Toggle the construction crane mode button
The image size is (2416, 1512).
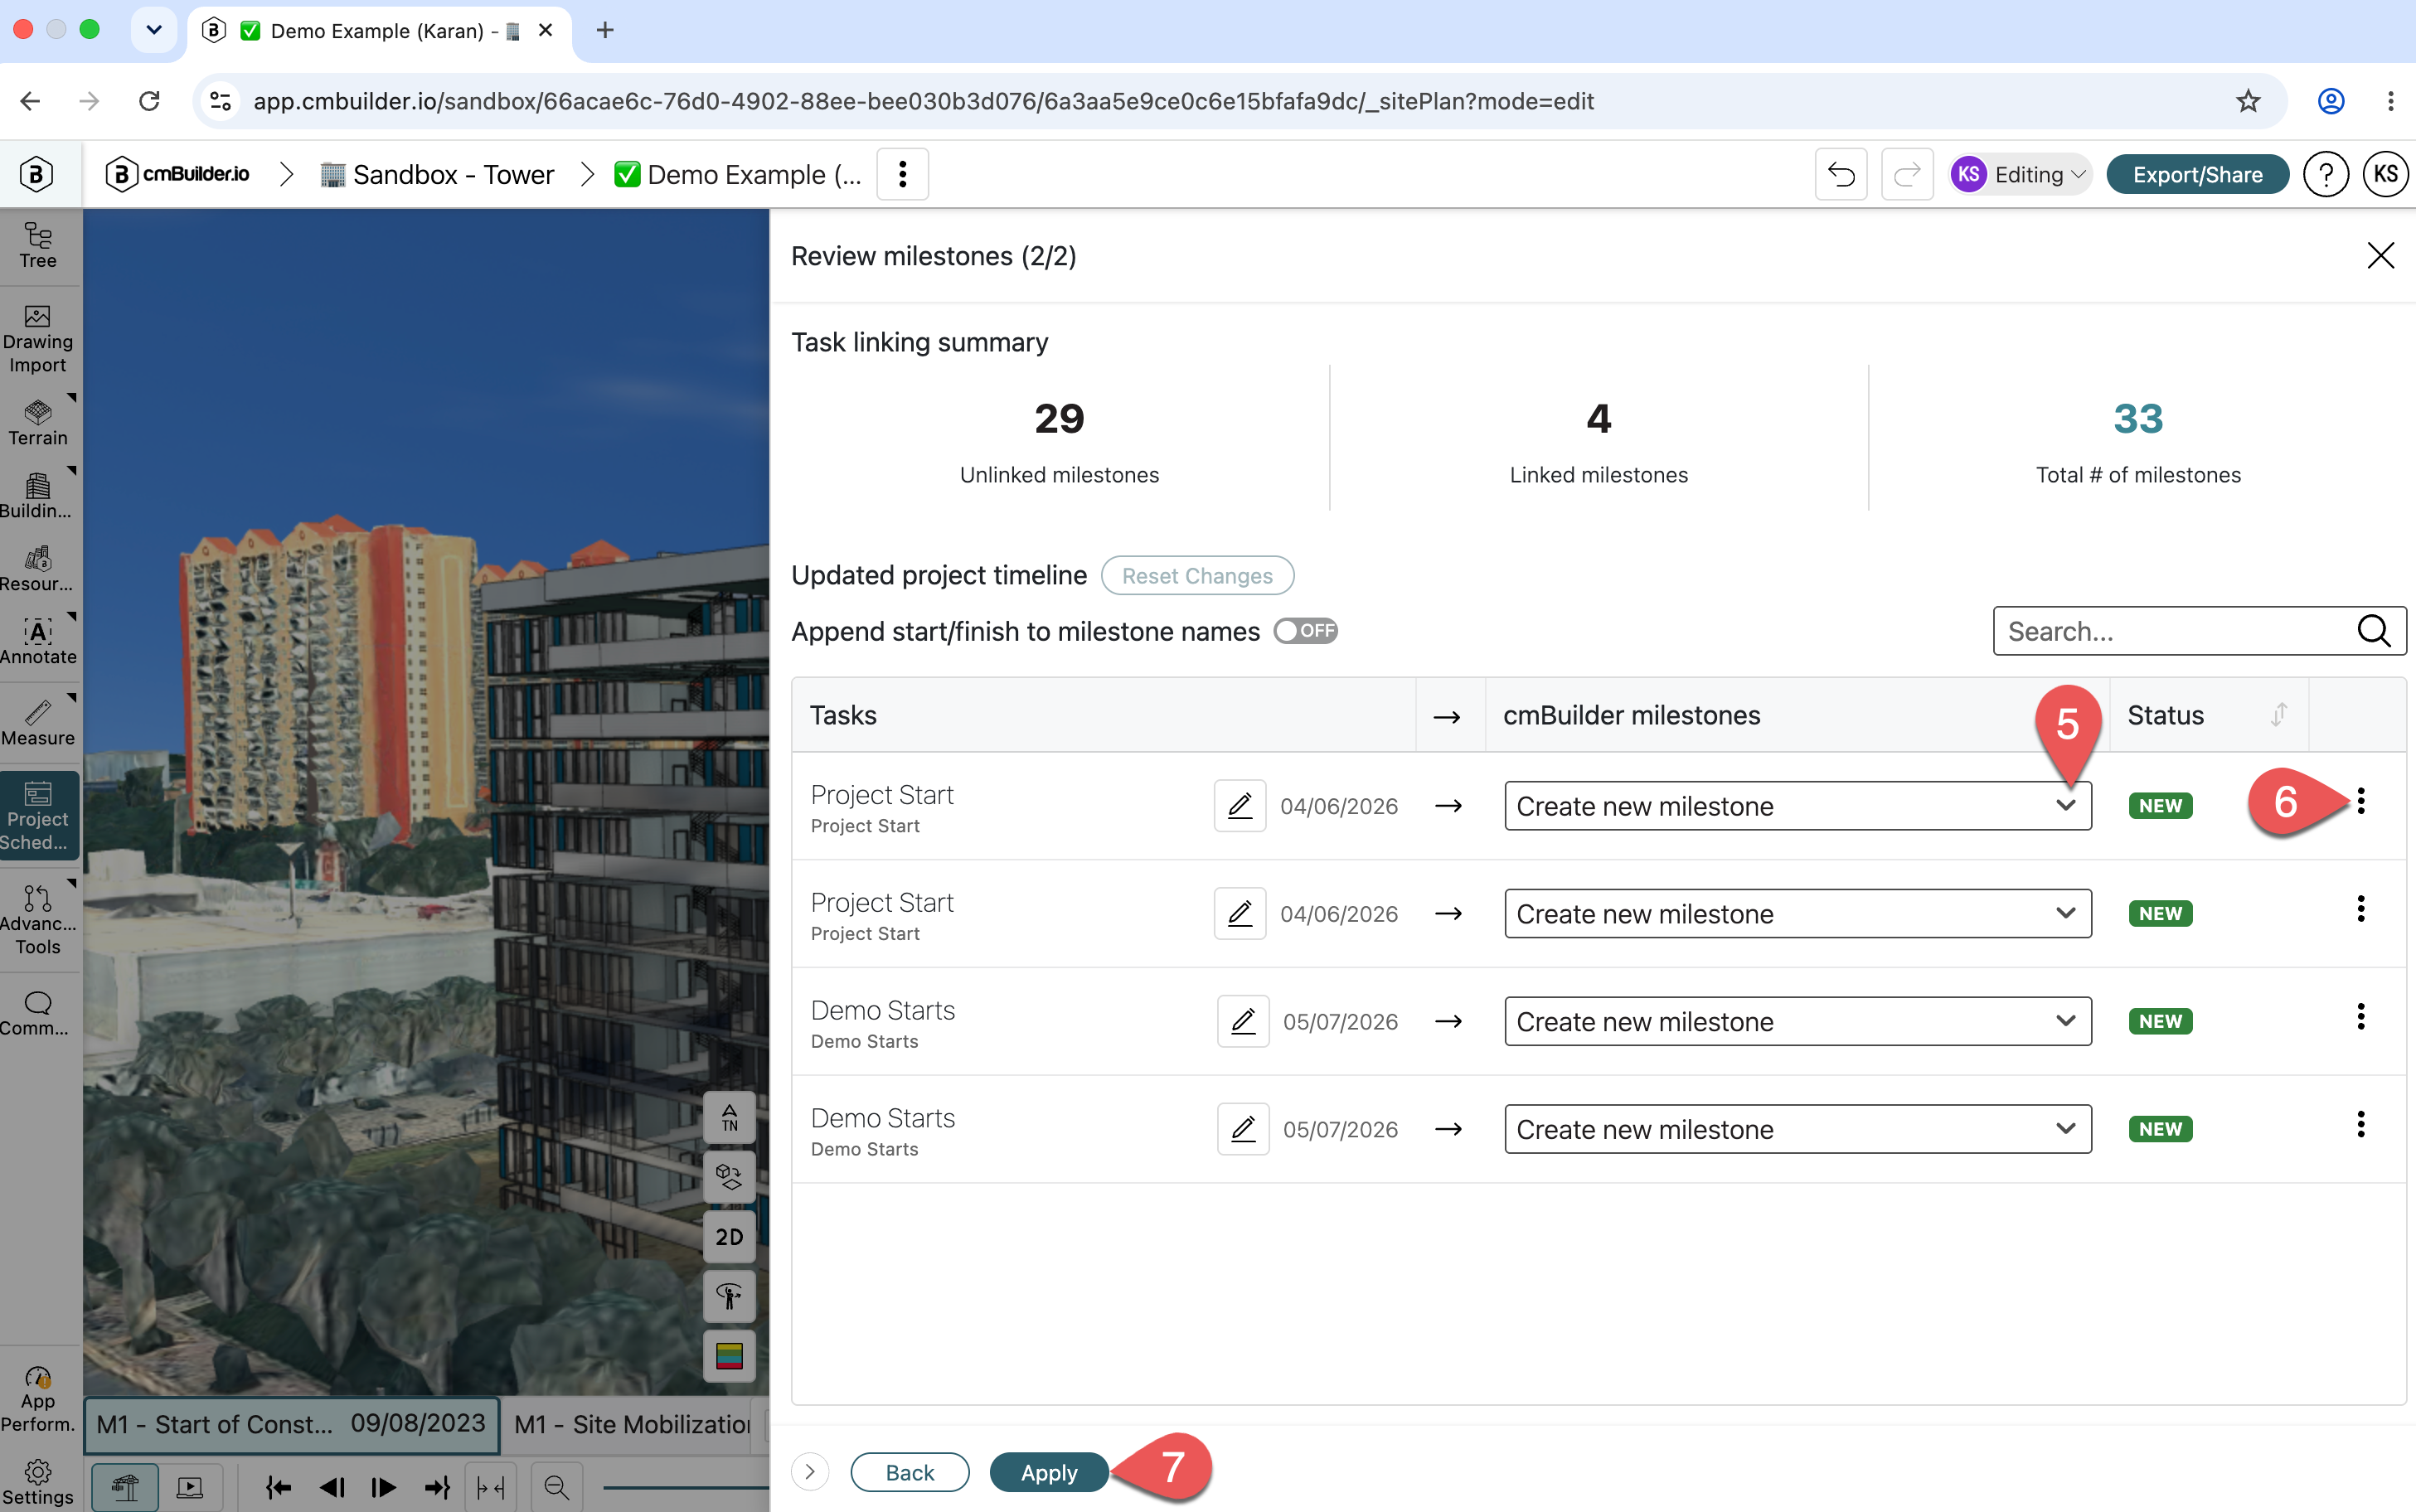[125, 1487]
